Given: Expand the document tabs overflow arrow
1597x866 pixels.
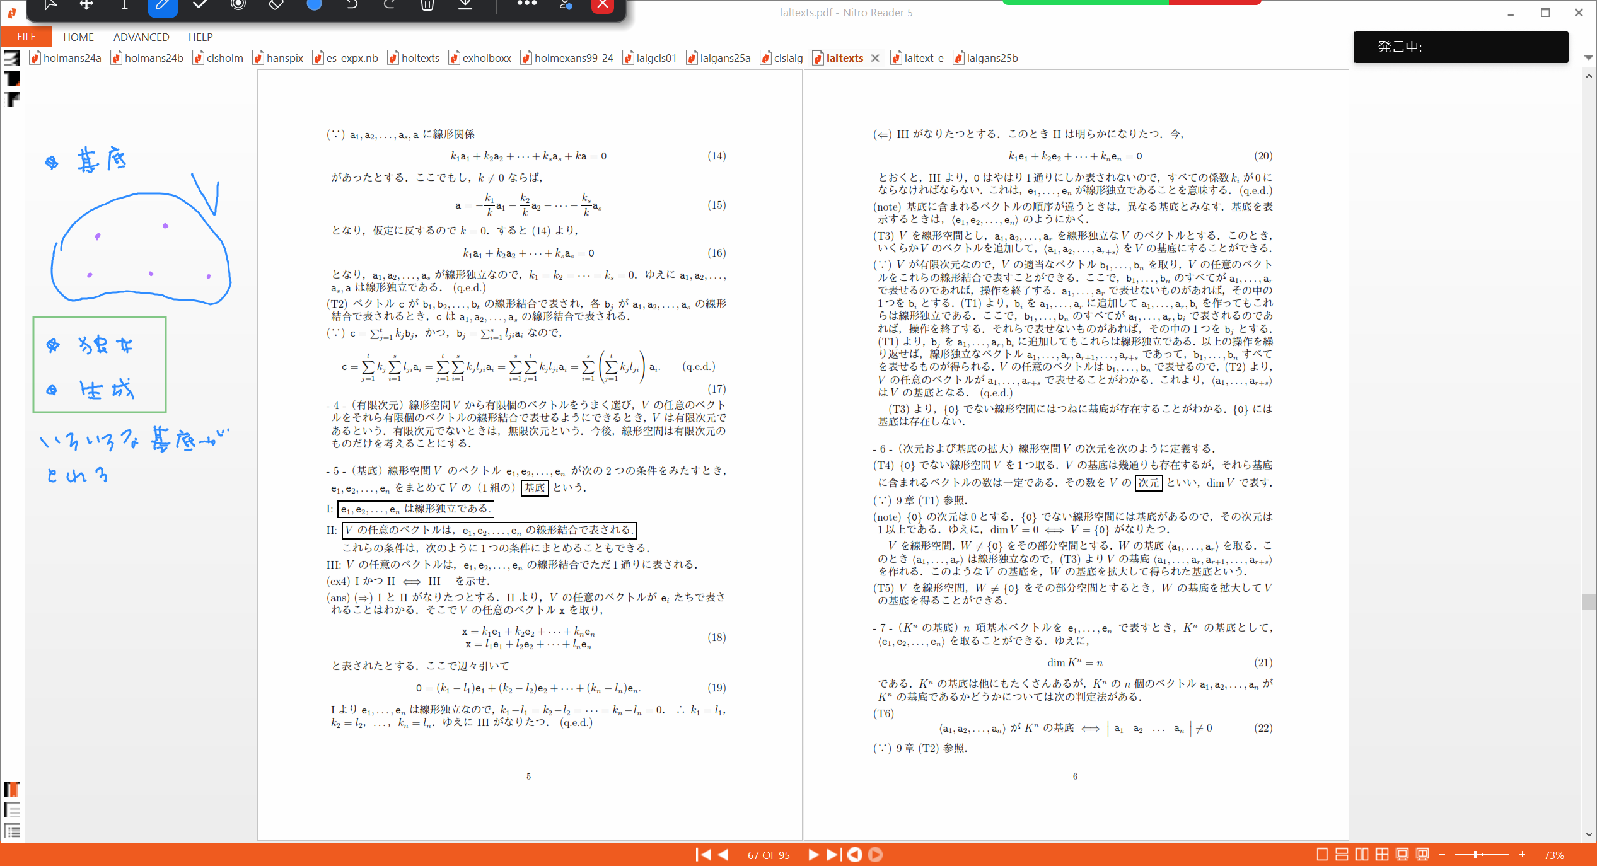Looking at the screenshot, I should (1589, 57).
